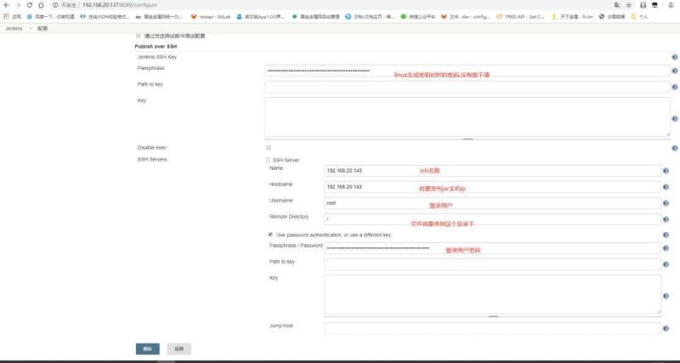This screenshot has height=363, width=680.
Task: Click resize handle under SSH server Key textarea
Action: (x=492, y=316)
